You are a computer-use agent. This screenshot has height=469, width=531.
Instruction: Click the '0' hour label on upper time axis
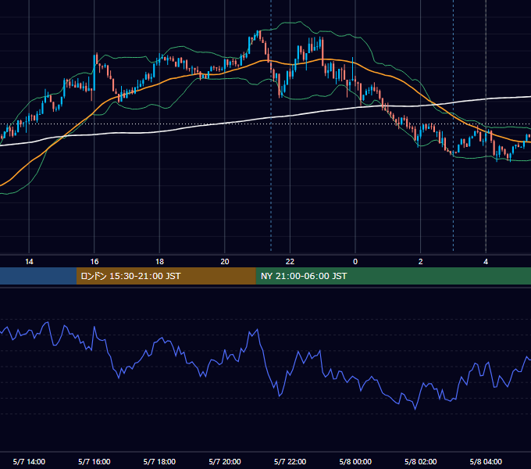tap(355, 262)
